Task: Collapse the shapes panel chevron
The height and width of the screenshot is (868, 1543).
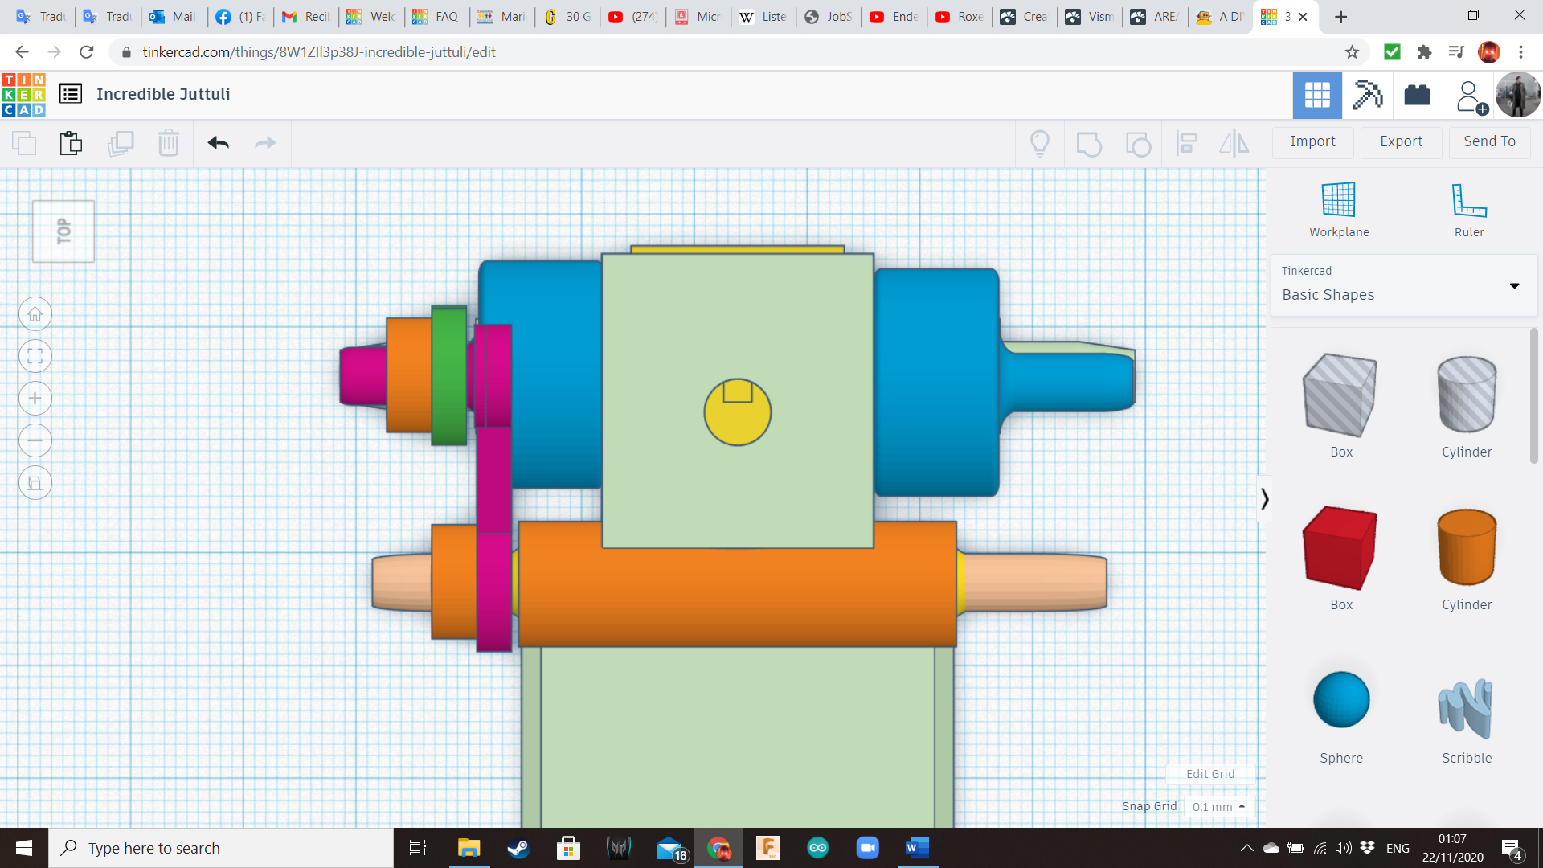Action: click(x=1264, y=499)
